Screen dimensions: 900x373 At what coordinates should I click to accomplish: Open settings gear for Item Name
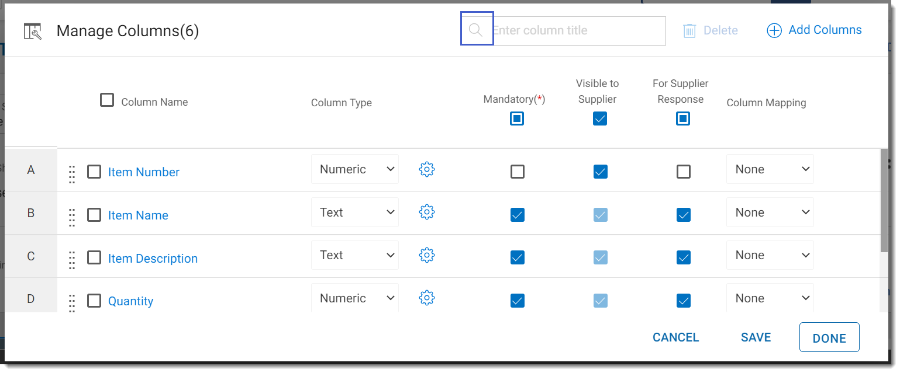point(427,212)
